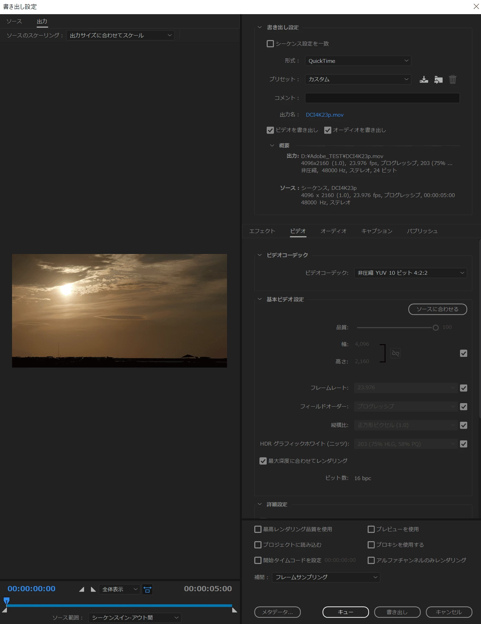
Task: Open the preset dropdown showing カスタム
Action: click(358, 79)
